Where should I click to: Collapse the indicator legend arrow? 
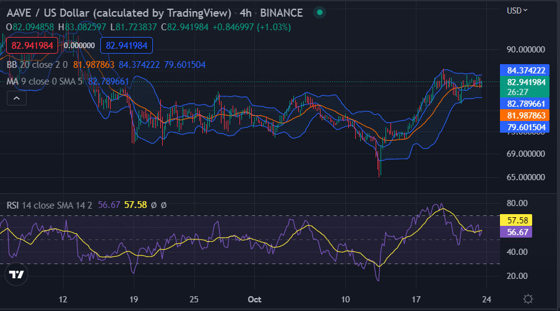click(x=17, y=98)
